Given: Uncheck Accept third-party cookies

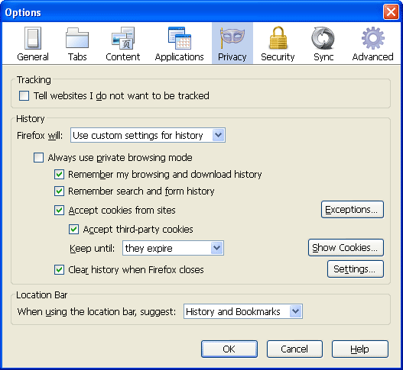Looking at the screenshot, I should [73, 229].
